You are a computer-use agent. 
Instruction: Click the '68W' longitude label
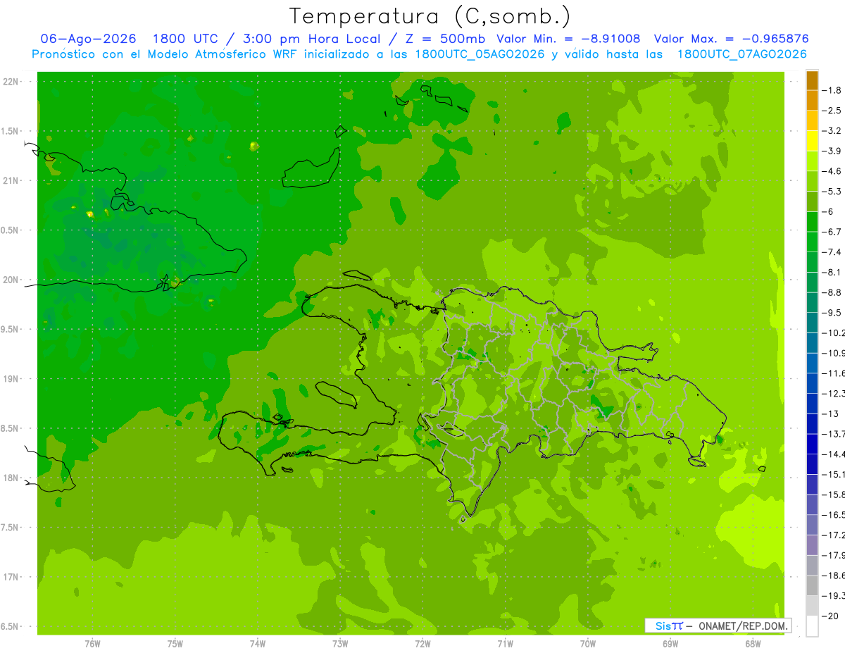tap(753, 643)
